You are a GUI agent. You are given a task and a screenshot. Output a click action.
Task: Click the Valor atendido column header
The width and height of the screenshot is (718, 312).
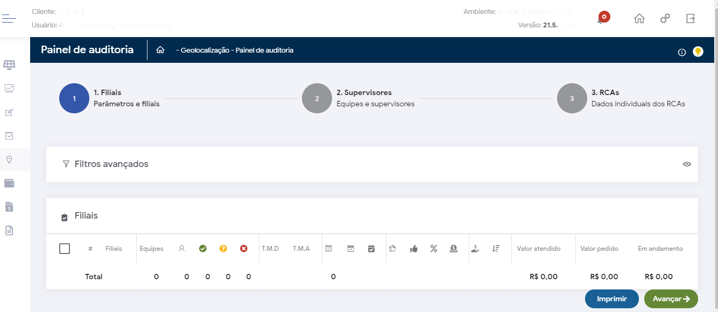[x=539, y=249]
